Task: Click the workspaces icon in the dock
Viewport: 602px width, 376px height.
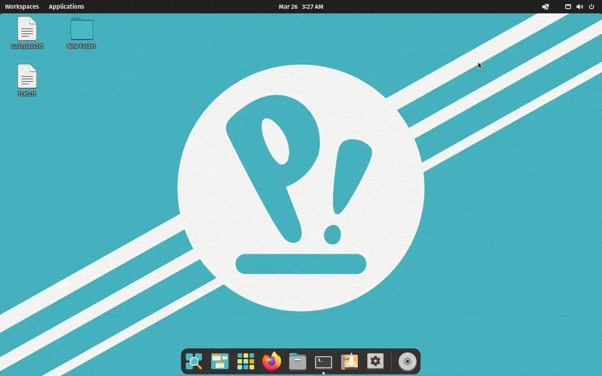Action: (220, 361)
